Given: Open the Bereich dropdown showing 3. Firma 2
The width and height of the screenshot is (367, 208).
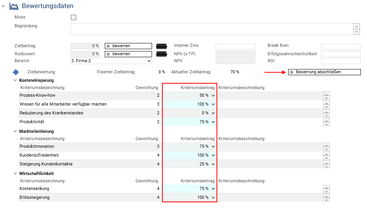Looking at the screenshot, I should [x=111, y=61].
